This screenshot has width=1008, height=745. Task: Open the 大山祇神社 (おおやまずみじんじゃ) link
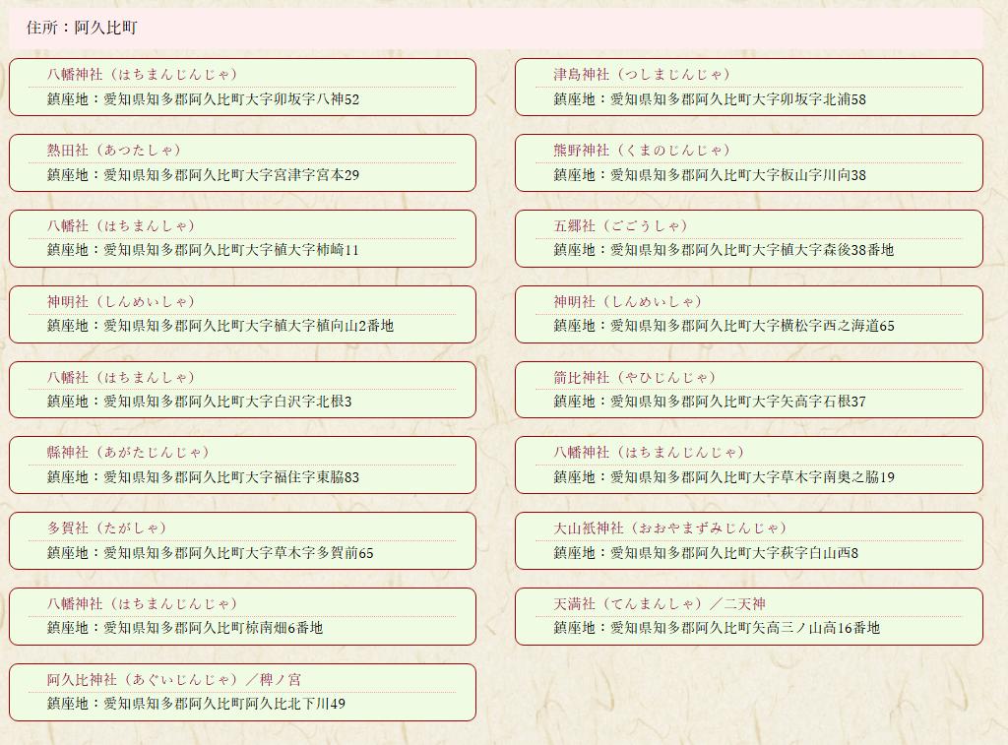pos(669,528)
